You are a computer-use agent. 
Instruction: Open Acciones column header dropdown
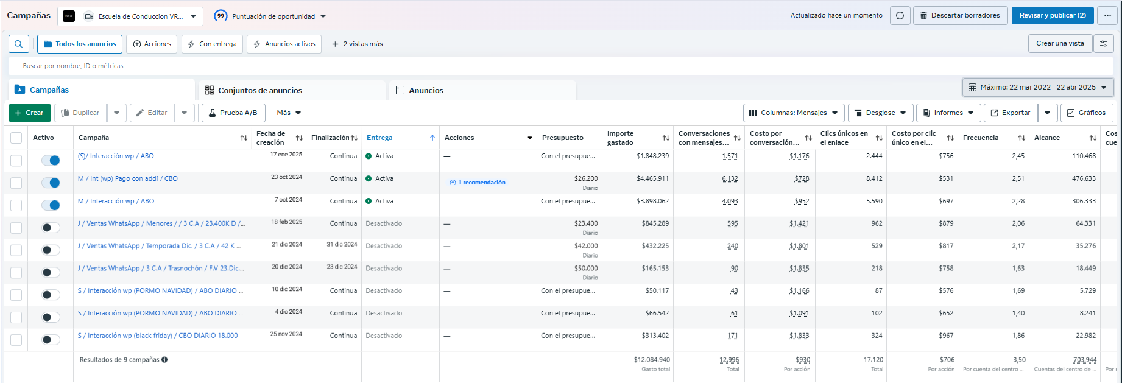click(530, 138)
